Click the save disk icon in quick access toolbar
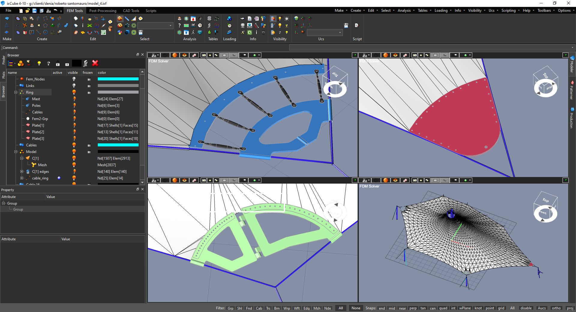Screen dimensions: 576x312 click(34, 10)
